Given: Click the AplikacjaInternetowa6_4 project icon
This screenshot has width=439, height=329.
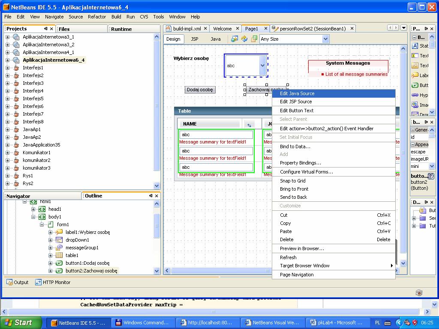Looking at the screenshot, I should (x=16, y=60).
